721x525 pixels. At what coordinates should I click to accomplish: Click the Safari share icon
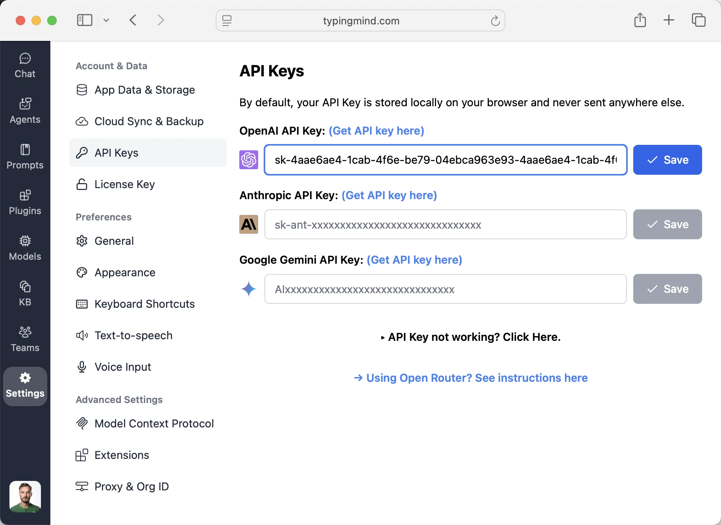point(640,20)
